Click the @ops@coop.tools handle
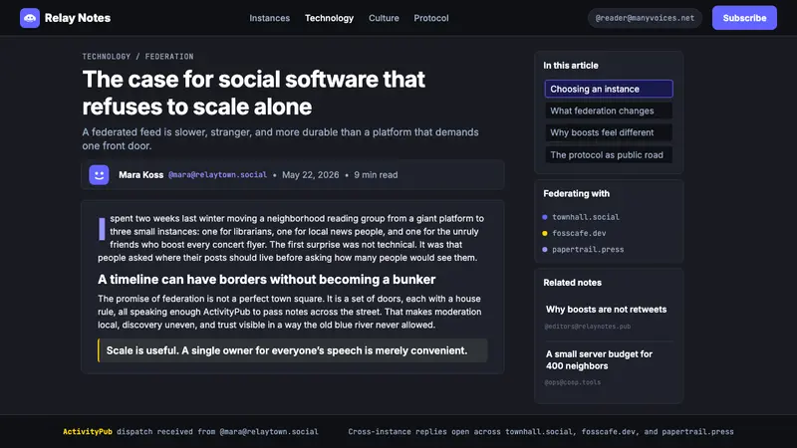This screenshot has width=797, height=448. coord(572,382)
